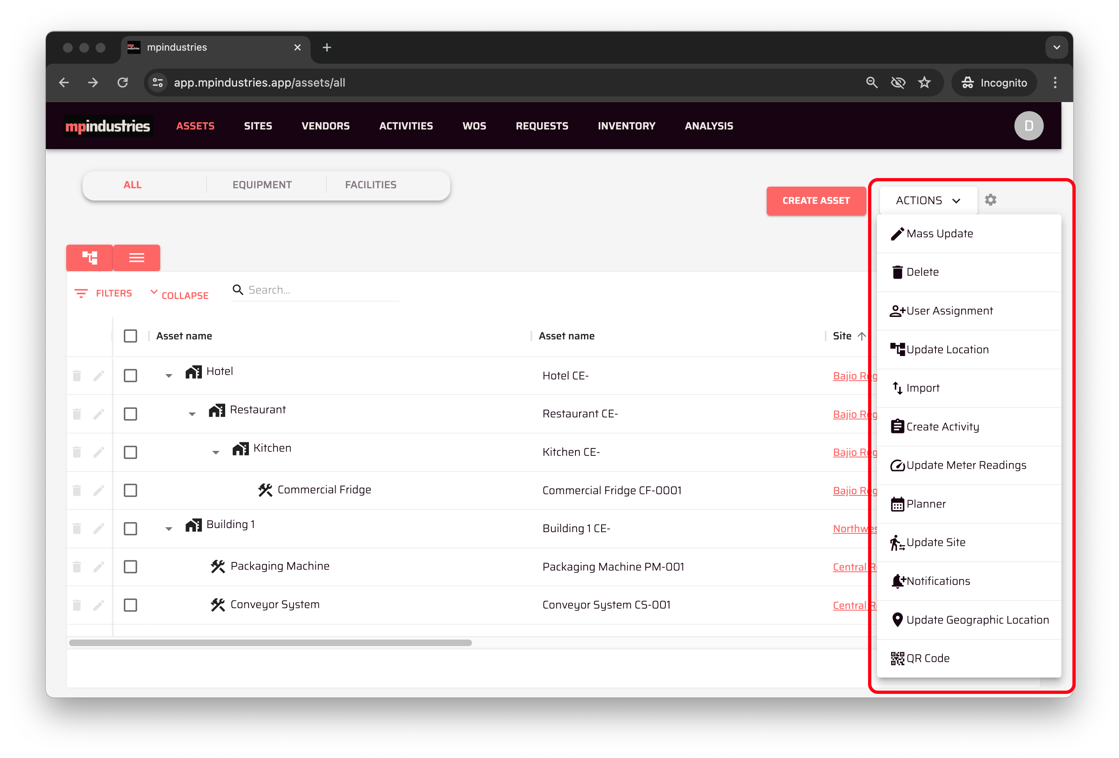The image size is (1119, 758).
Task: Select the Packaging Machine checkbox
Action: pos(130,566)
